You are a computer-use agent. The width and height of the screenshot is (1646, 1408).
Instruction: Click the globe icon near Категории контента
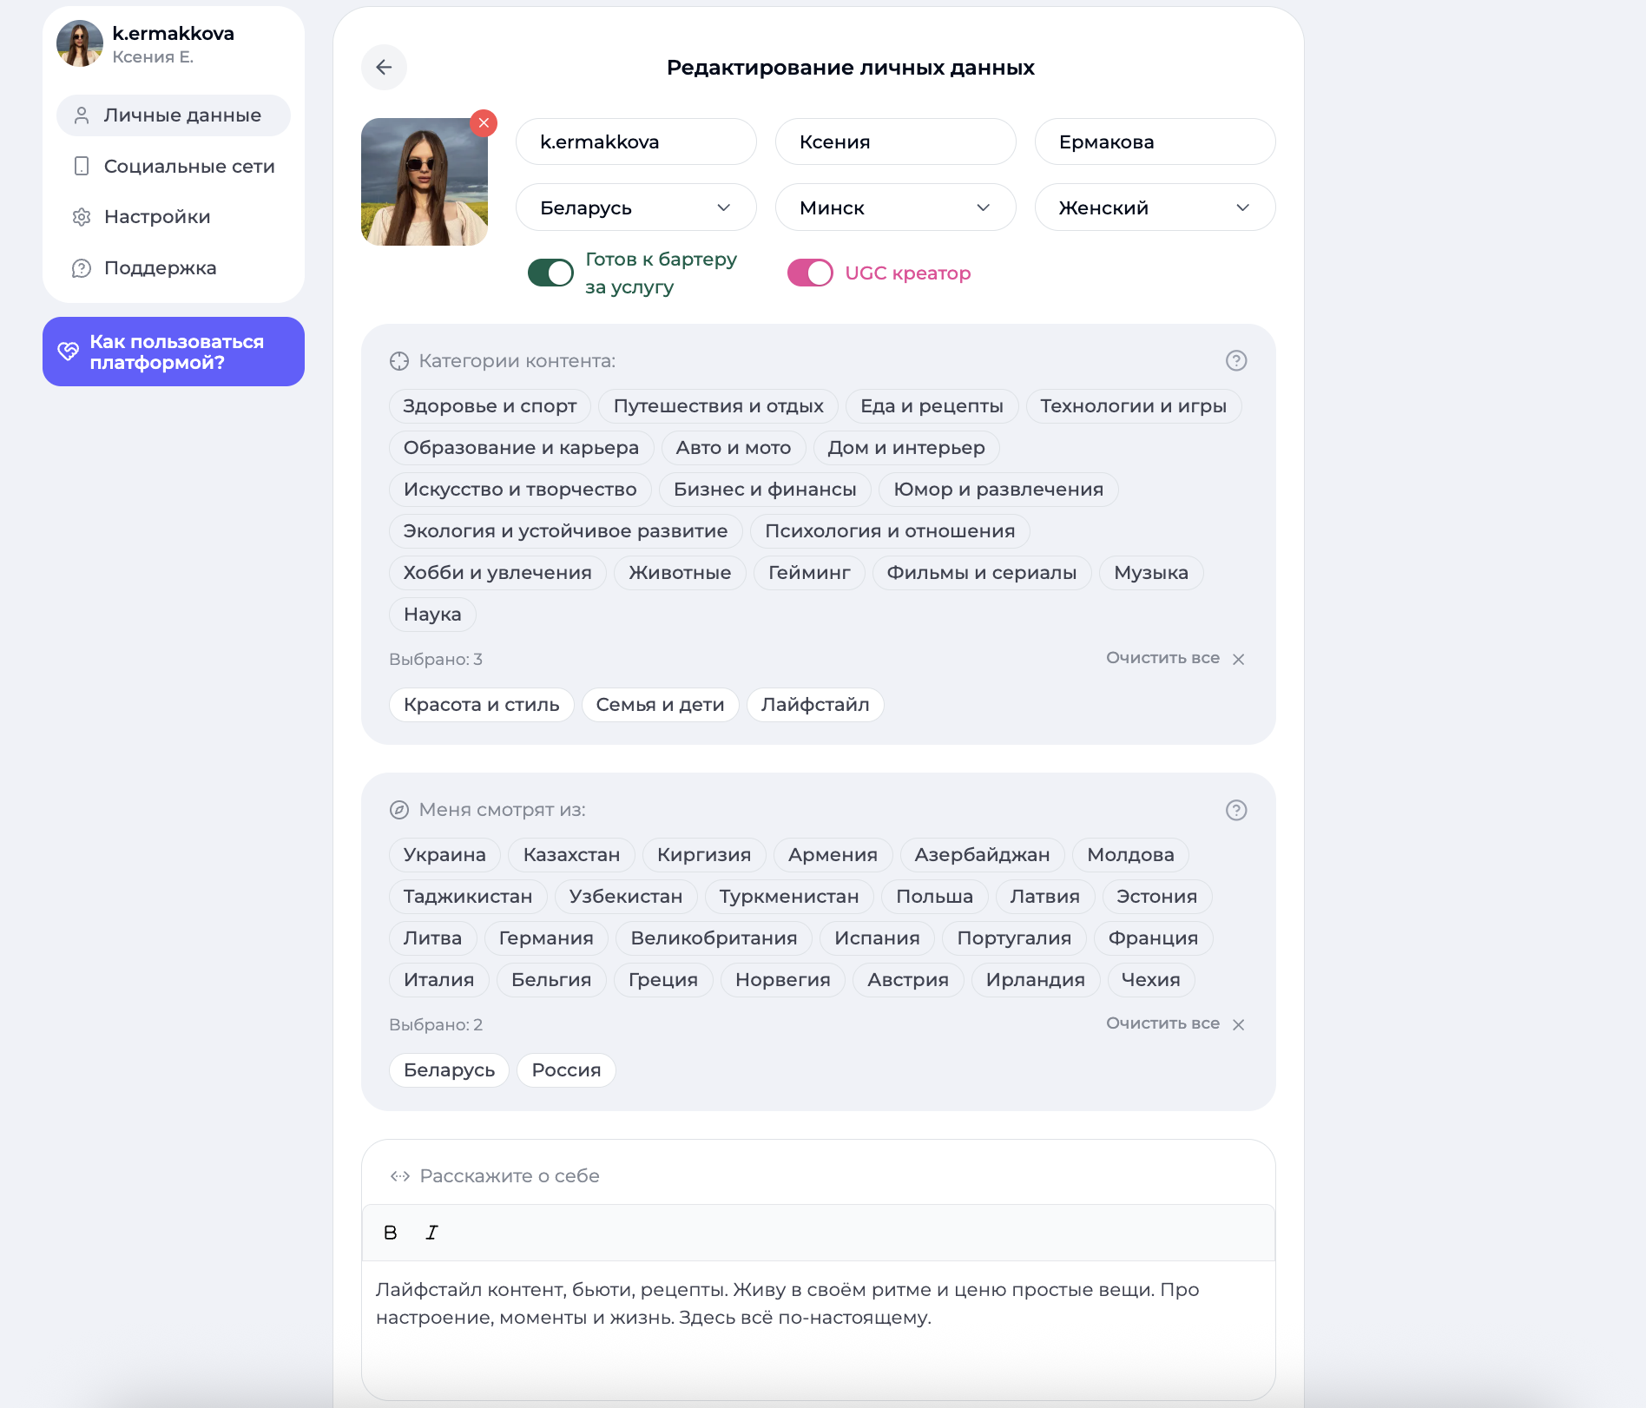coord(399,360)
